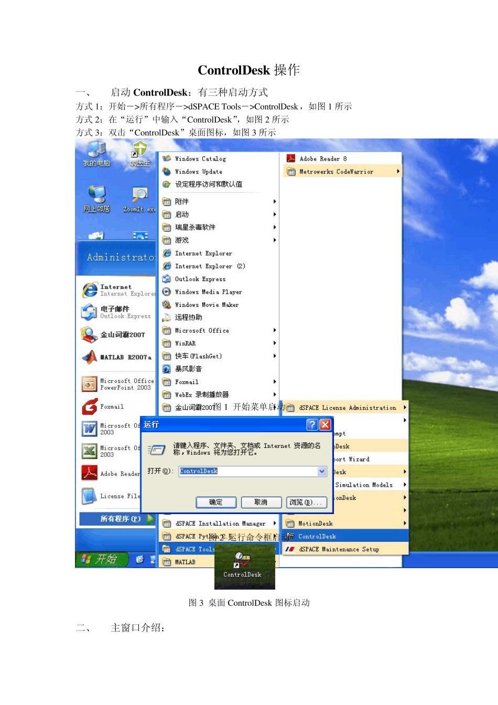Expand the Metrowerks CodeWarrior submenu

point(343,172)
